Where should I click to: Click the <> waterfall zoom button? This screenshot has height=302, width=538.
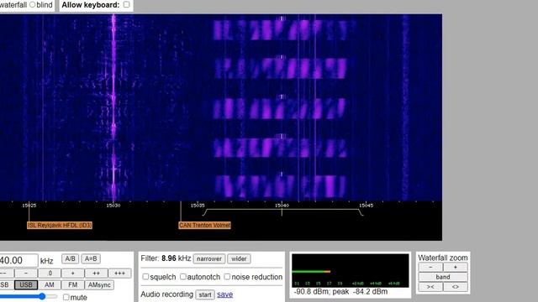tap(456, 287)
